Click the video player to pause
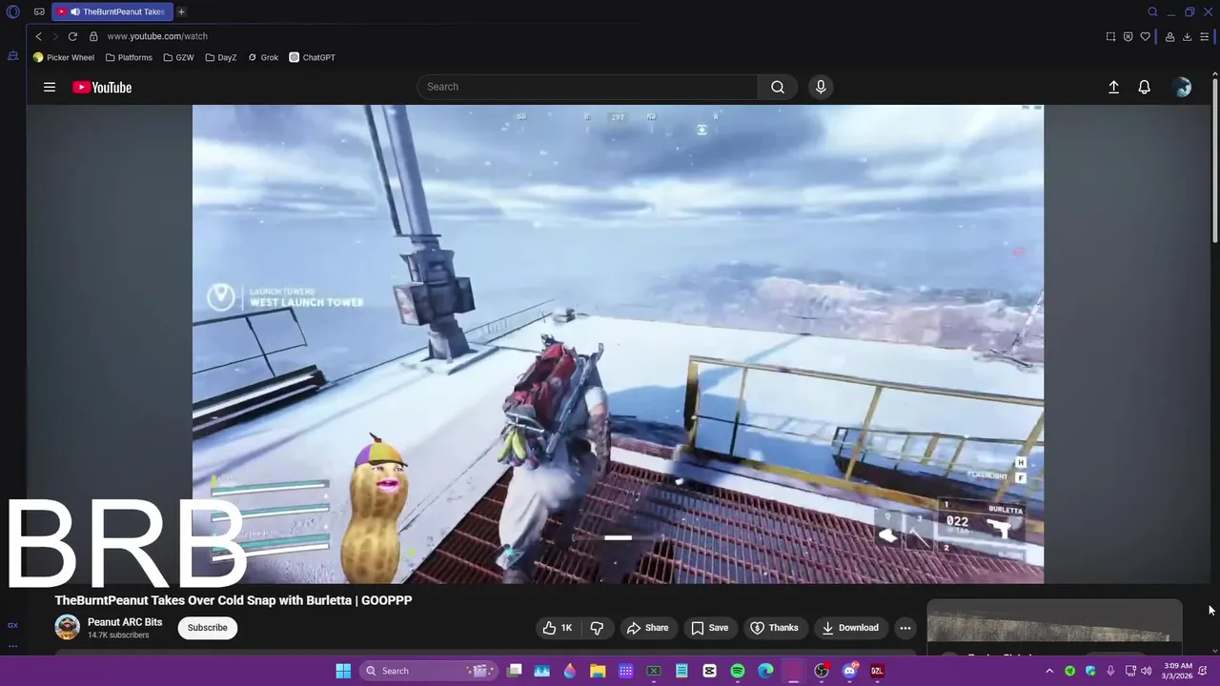Screen dimensions: 1220x686 point(618,344)
